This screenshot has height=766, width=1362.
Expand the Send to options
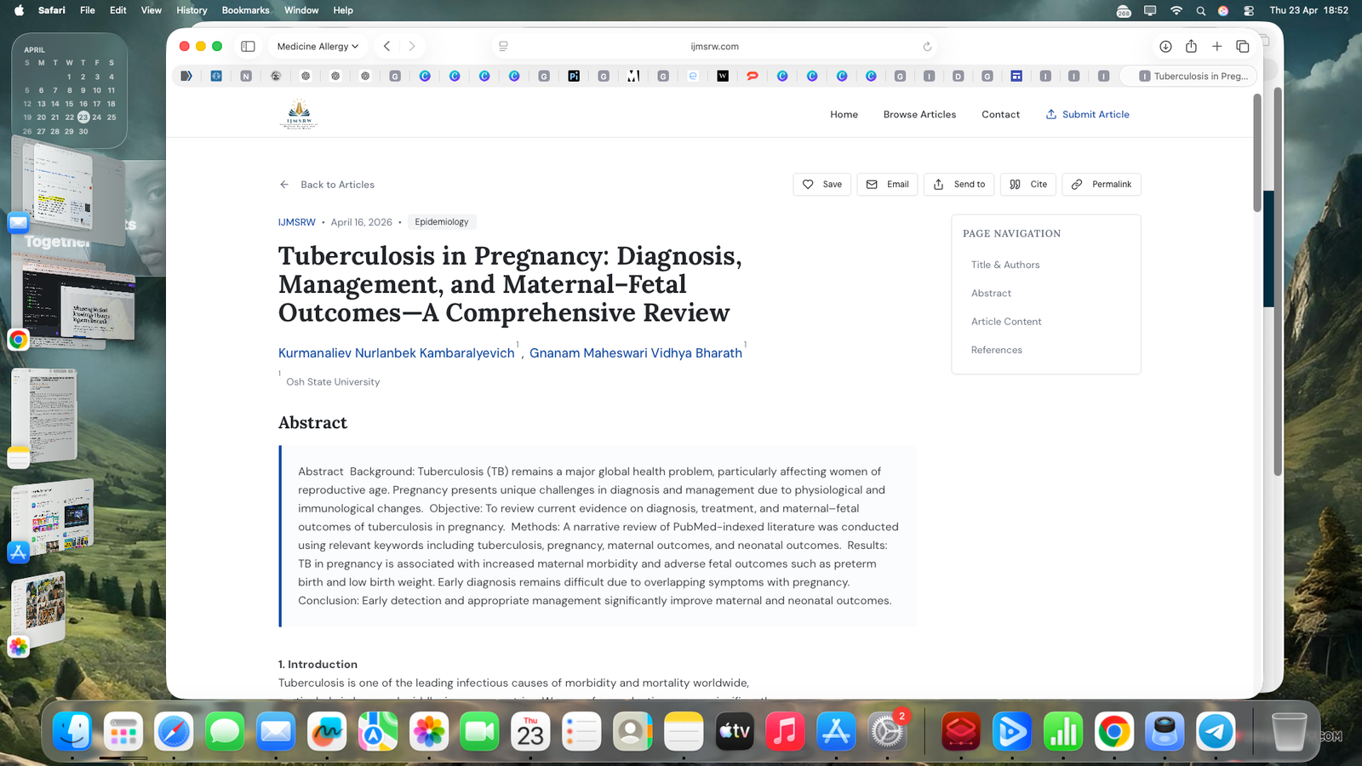959,185
